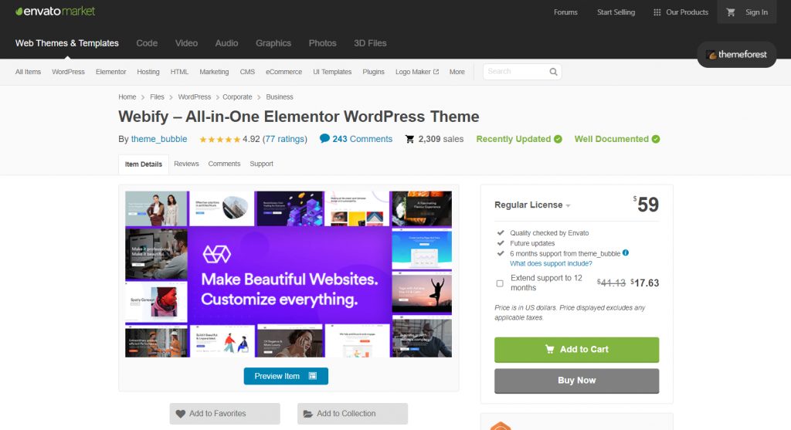Screen dimensions: 791x430
Task: Open the Graphics category menu
Action: click(273, 43)
